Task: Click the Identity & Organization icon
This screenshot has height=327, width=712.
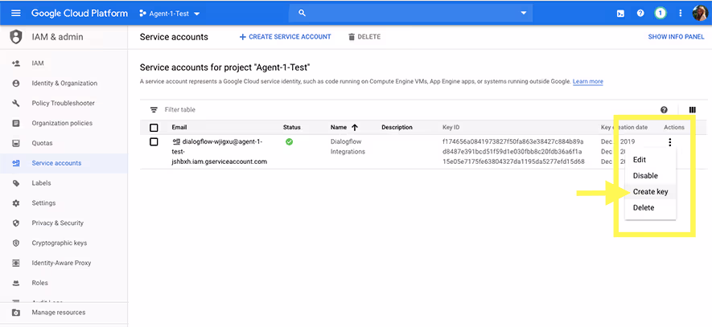Action: click(x=16, y=84)
